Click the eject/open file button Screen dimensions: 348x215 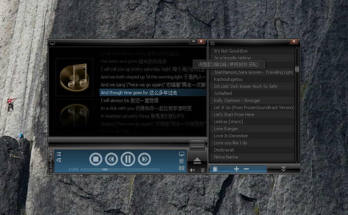[197, 161]
